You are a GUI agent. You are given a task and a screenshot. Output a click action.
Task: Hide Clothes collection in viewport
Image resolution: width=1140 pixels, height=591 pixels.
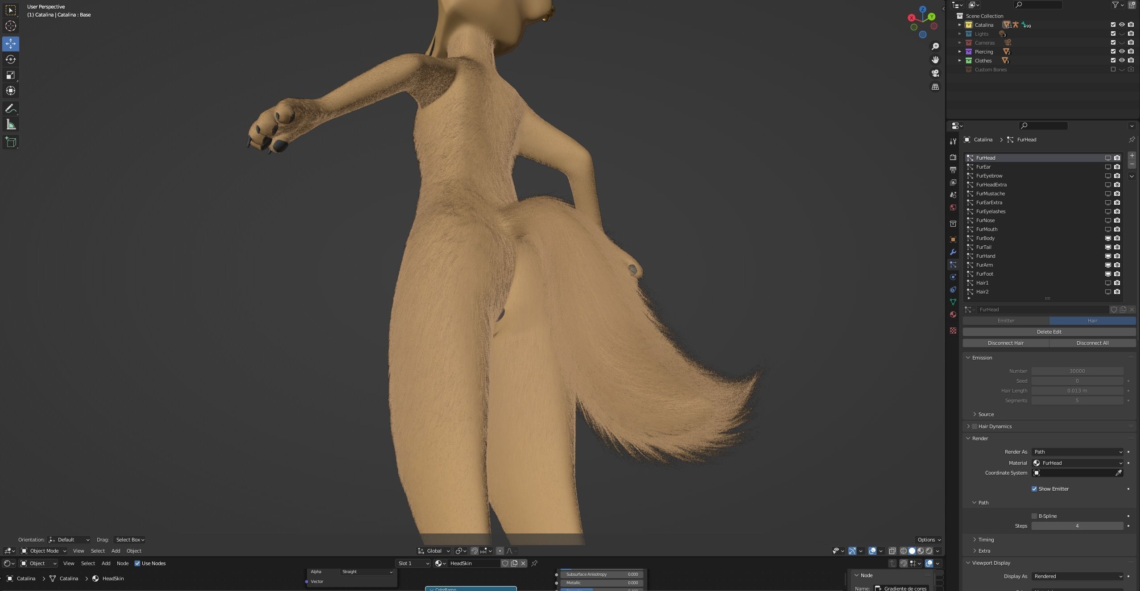click(1122, 61)
